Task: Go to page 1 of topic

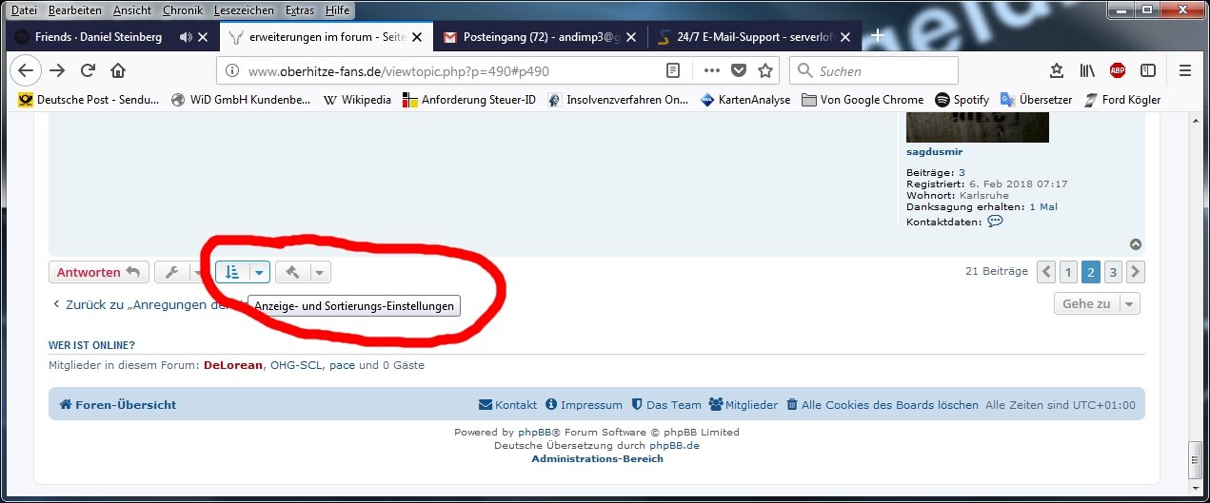Action: pyautogui.click(x=1069, y=272)
